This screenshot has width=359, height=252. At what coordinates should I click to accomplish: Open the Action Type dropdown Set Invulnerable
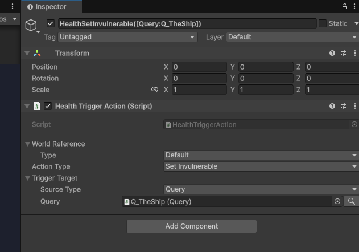pos(261,166)
